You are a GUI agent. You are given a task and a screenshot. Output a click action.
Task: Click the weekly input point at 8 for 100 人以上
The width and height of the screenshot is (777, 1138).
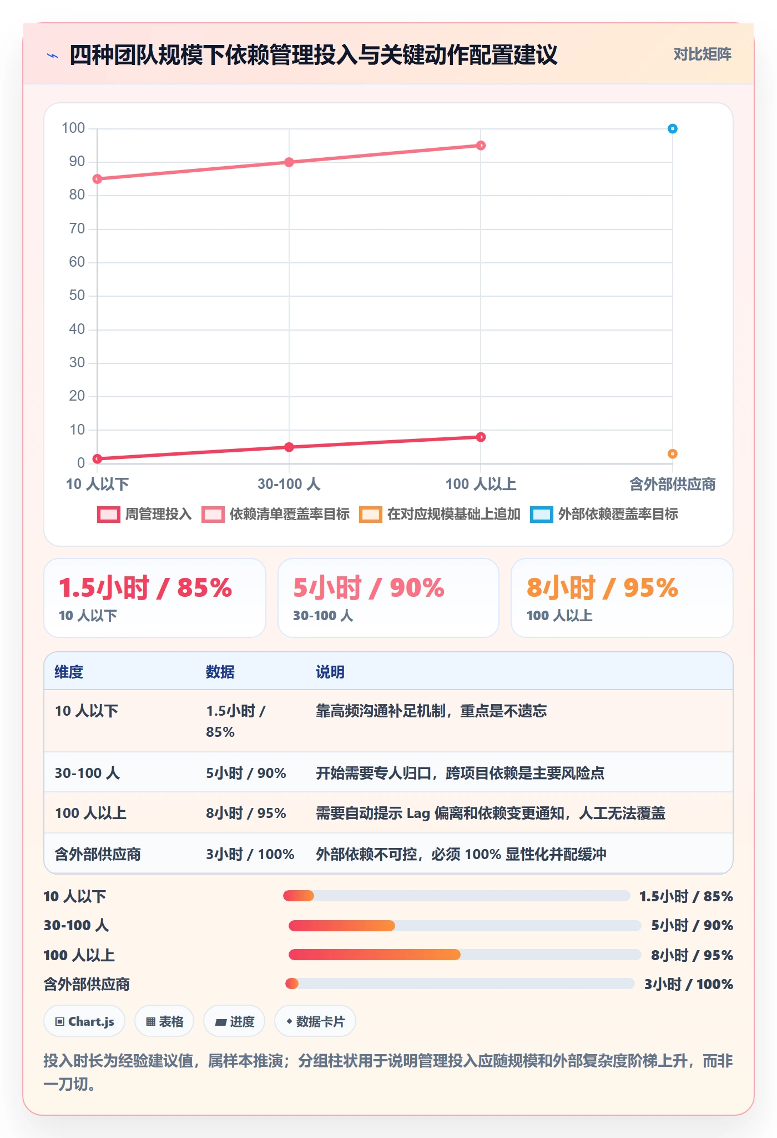point(481,437)
